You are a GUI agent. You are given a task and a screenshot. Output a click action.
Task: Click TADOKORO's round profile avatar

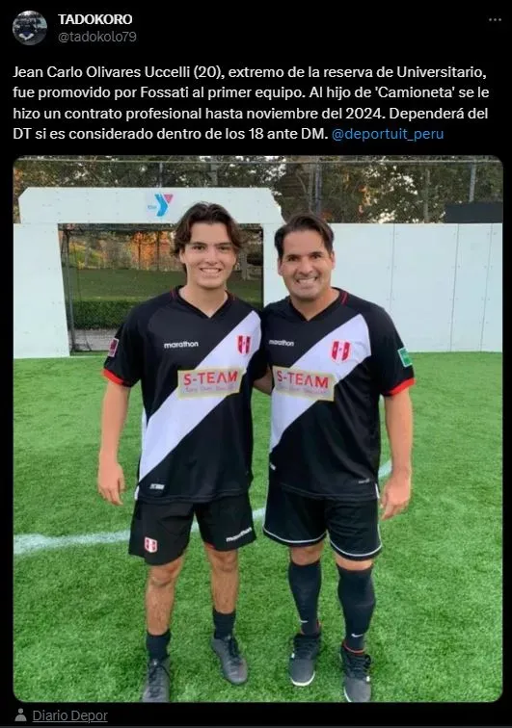(x=29, y=28)
